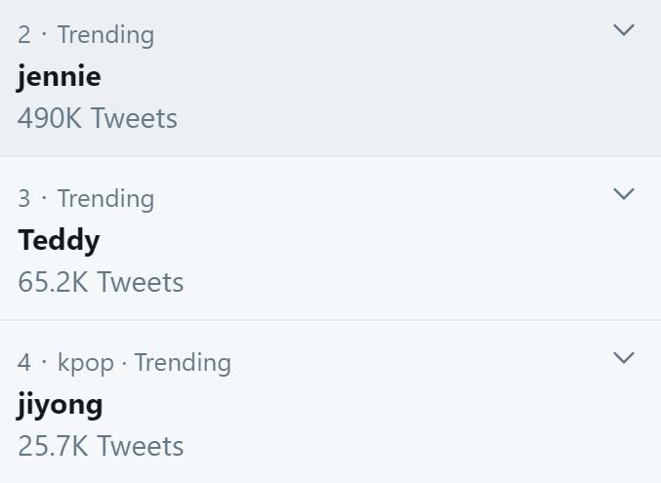Click the word Tweets under Teddy

coord(141,283)
